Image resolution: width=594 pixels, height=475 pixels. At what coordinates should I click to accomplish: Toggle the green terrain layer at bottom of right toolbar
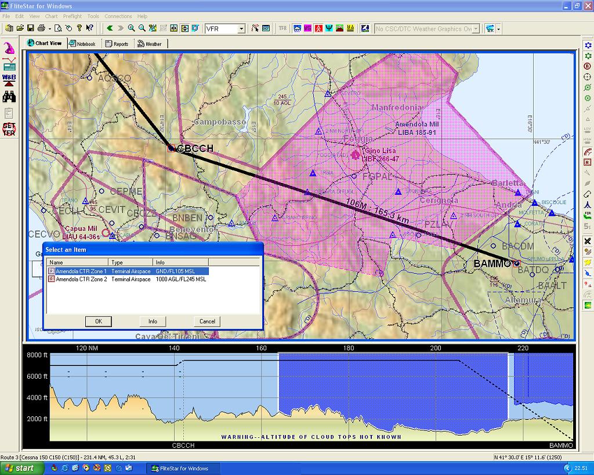pyautogui.click(x=588, y=305)
